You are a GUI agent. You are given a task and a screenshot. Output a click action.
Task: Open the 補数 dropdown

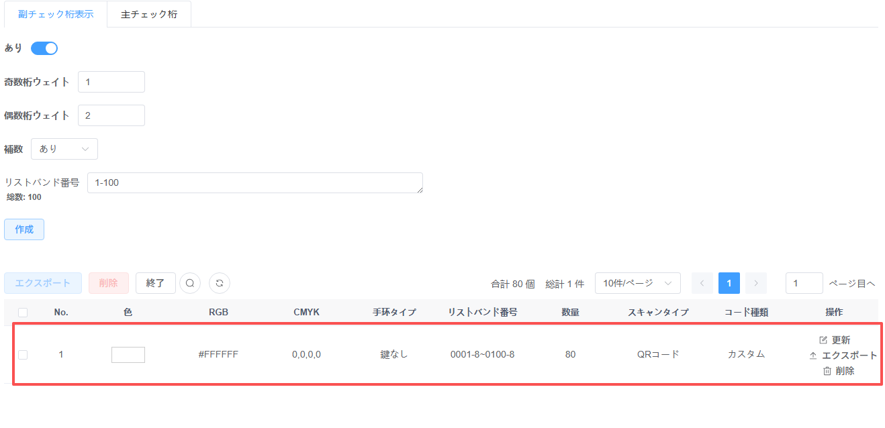[64, 149]
